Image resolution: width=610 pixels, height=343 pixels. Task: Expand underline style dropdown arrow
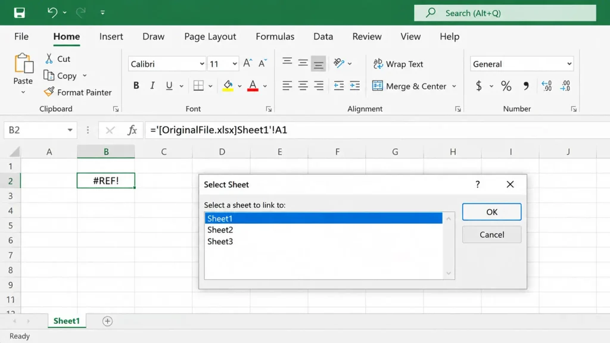181,86
